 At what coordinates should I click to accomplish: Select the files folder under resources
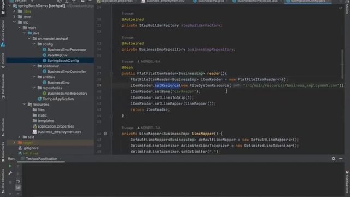tap(41, 110)
